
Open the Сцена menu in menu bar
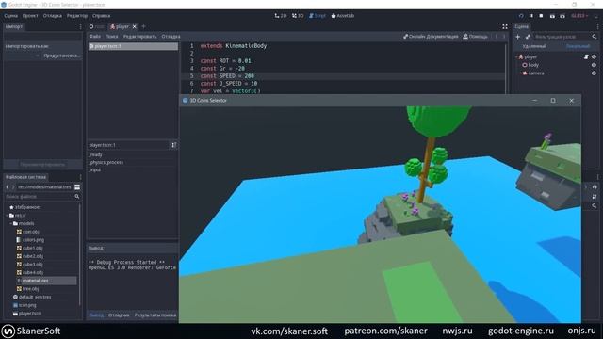pos(10,16)
